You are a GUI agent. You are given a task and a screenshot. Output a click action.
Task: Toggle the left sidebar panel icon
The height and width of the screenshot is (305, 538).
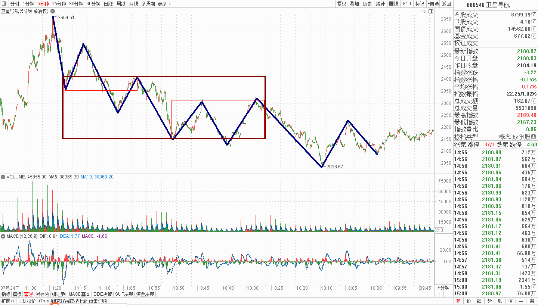click(4, 4)
